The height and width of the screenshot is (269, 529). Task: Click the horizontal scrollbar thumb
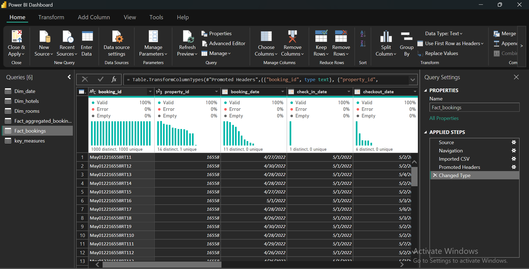[162, 264]
